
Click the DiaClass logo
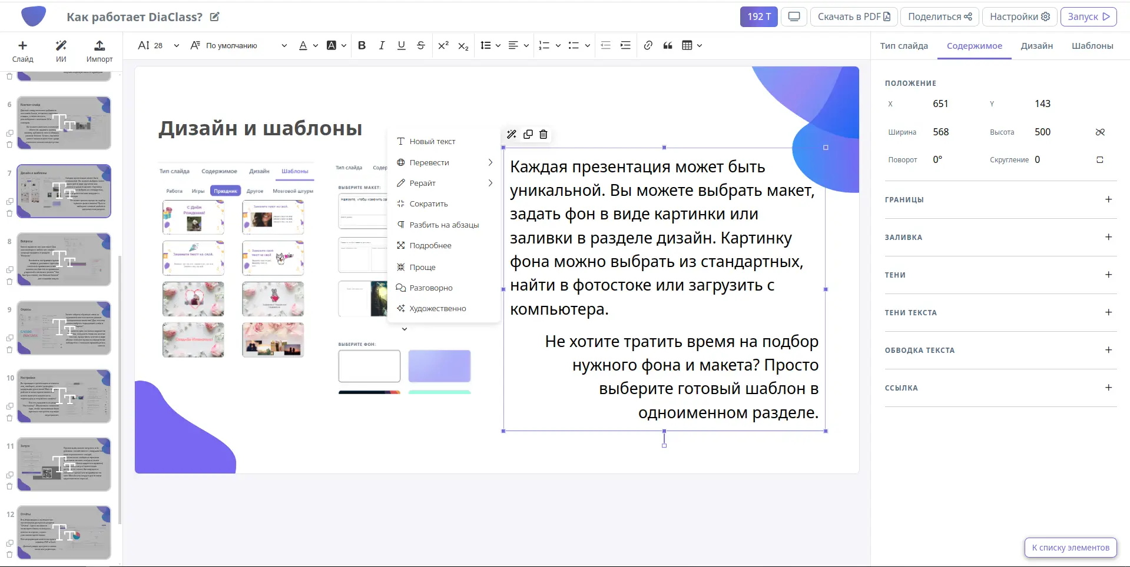(34, 16)
